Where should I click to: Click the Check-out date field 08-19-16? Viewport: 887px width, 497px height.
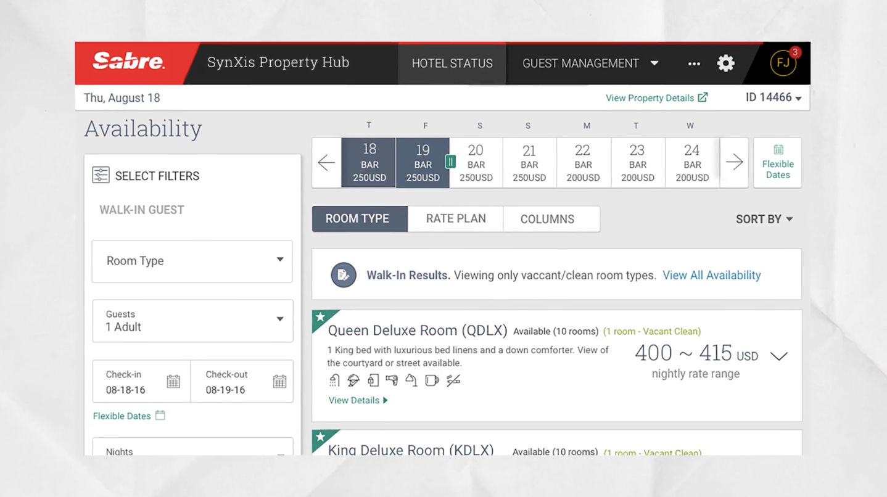pyautogui.click(x=241, y=382)
